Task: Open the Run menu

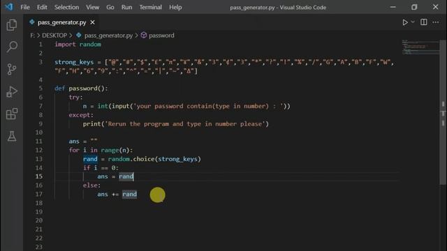Action: click(126, 7)
